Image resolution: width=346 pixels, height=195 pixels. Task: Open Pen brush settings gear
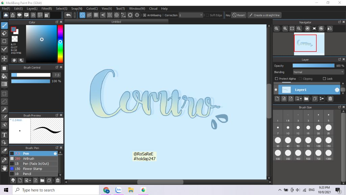click(x=55, y=153)
